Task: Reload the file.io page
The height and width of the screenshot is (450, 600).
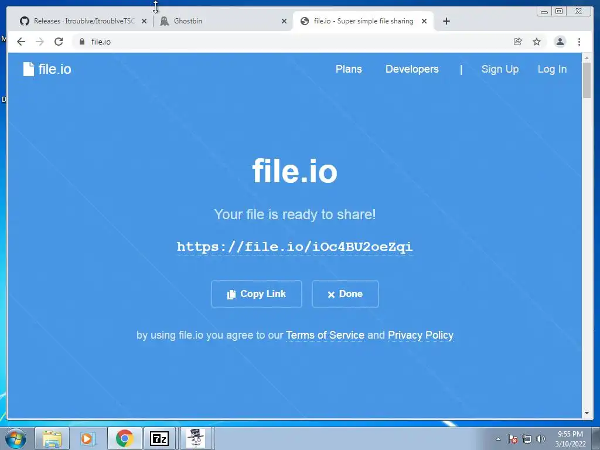Action: 59,42
